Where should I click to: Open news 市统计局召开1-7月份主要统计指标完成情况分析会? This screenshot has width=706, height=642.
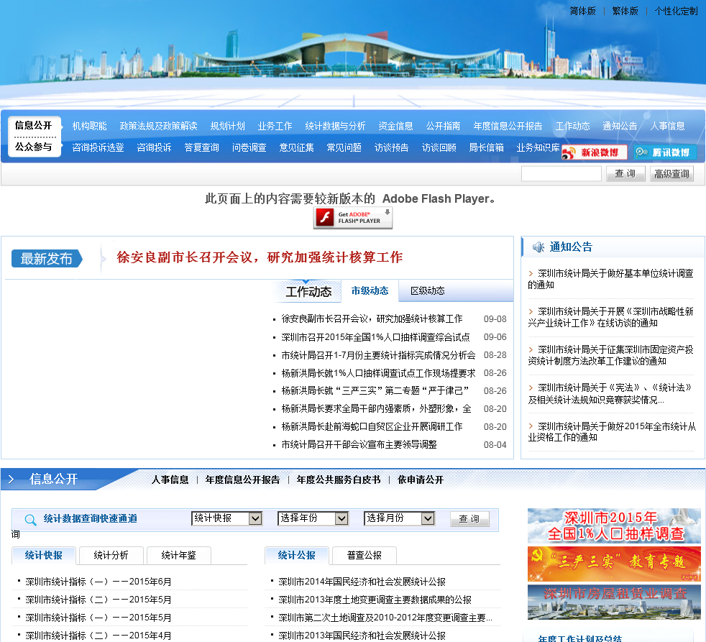pos(378,355)
